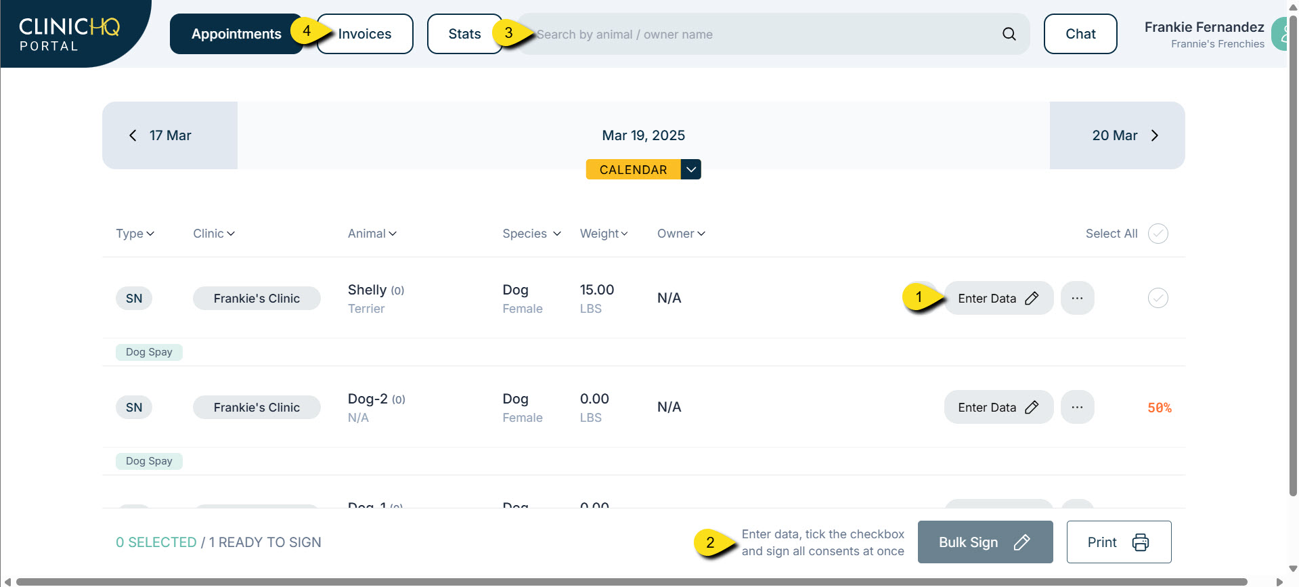Click the search magnifier icon
This screenshot has height=587, width=1299.
coord(1009,34)
